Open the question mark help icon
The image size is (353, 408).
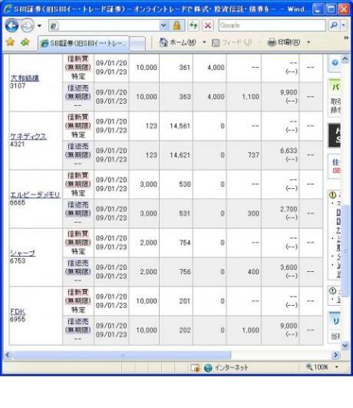[332, 291]
